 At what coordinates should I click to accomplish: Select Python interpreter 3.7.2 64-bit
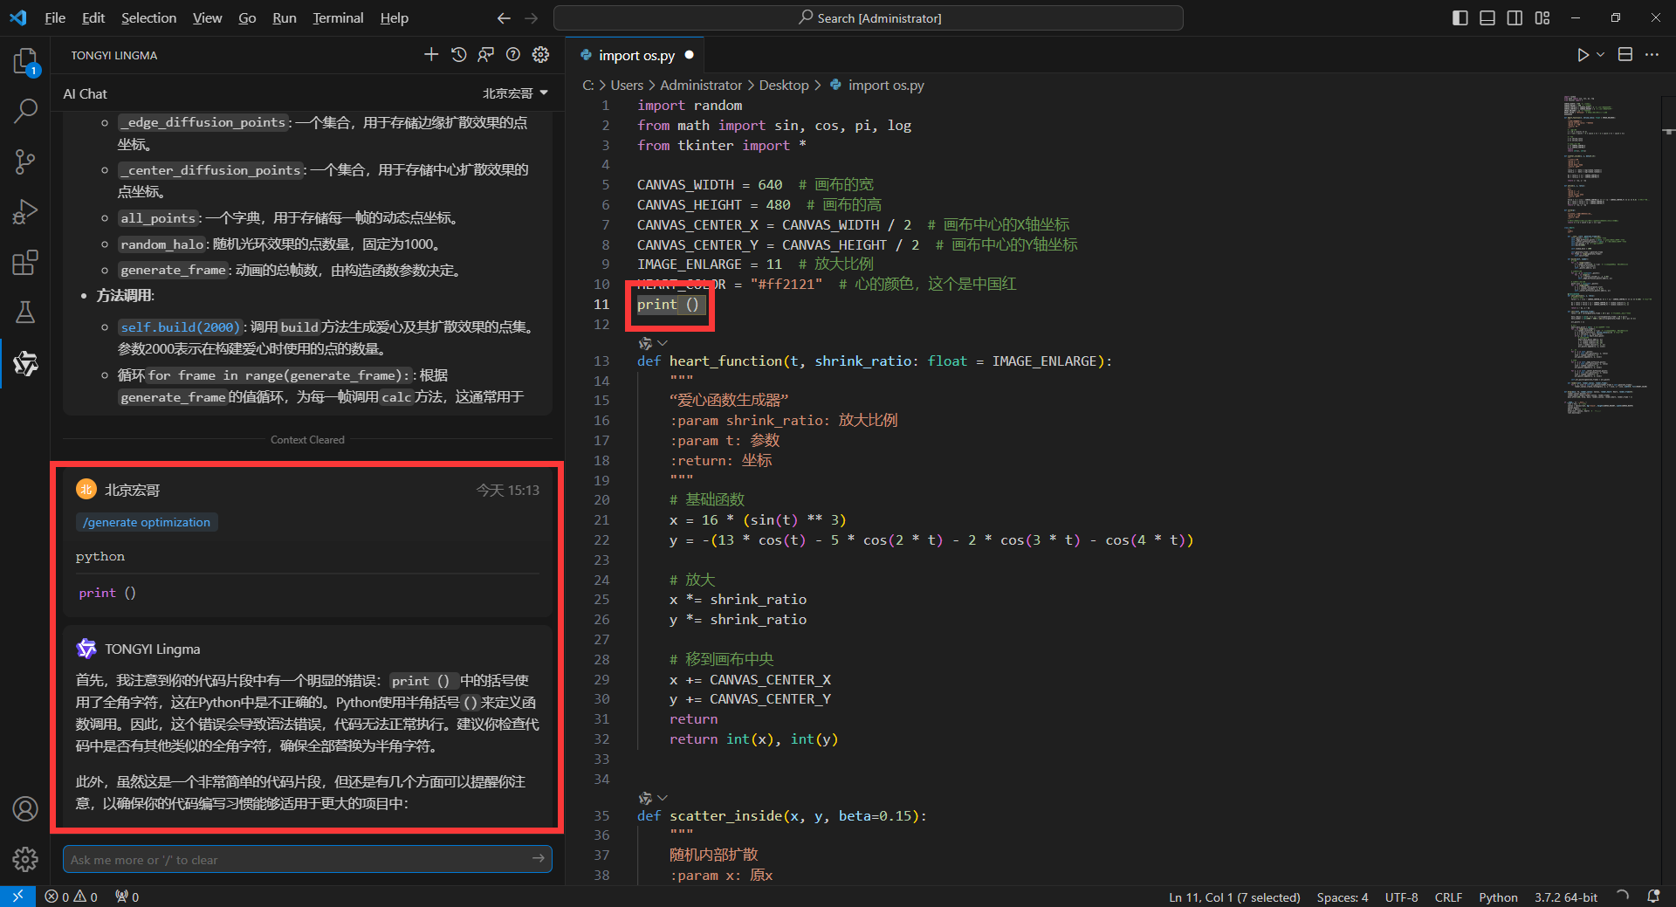click(1566, 897)
